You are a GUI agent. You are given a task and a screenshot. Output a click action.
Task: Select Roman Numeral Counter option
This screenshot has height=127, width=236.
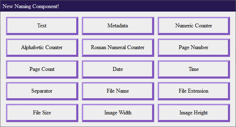(118, 48)
